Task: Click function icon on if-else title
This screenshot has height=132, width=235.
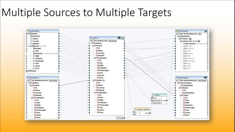Action: point(153,95)
